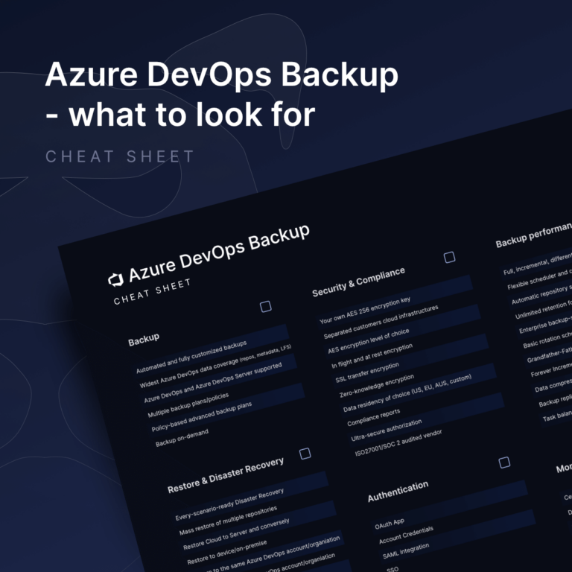
Task: Select 'OAuth App' row
Action: click(390, 523)
